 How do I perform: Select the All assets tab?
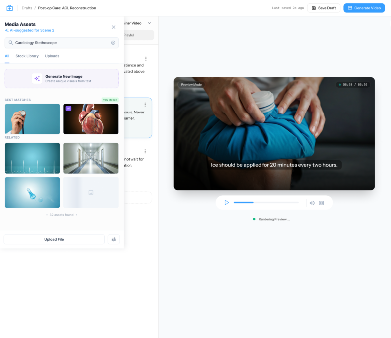(x=7, y=56)
